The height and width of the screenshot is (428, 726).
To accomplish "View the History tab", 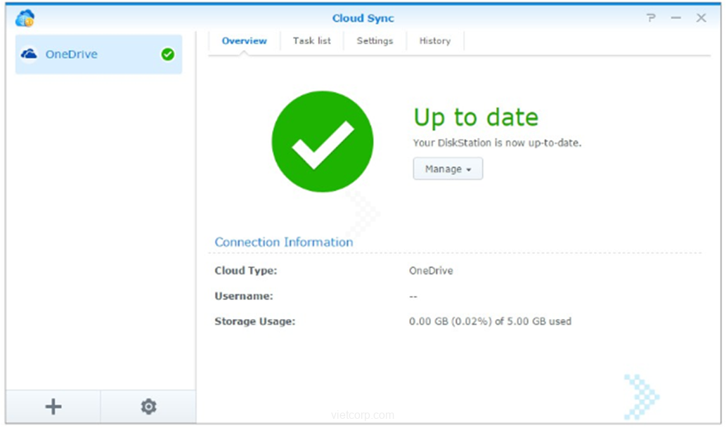I will 434,41.
